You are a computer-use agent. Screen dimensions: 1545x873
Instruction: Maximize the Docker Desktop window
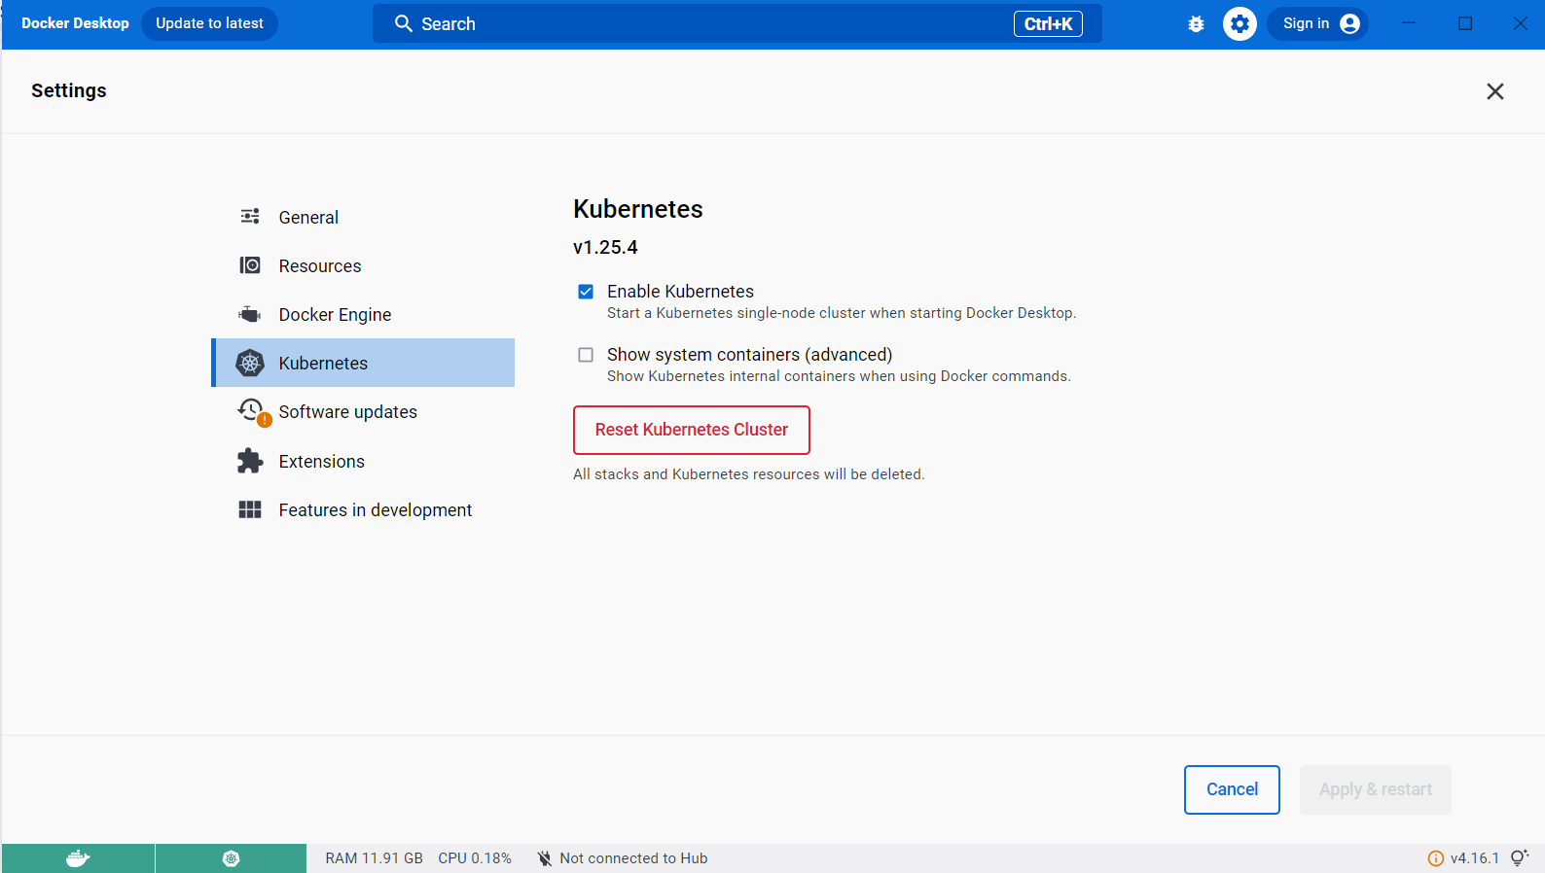[x=1465, y=23]
